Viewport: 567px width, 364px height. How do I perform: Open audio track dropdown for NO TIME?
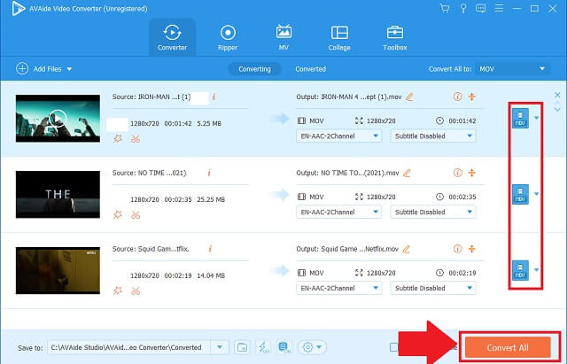point(338,213)
